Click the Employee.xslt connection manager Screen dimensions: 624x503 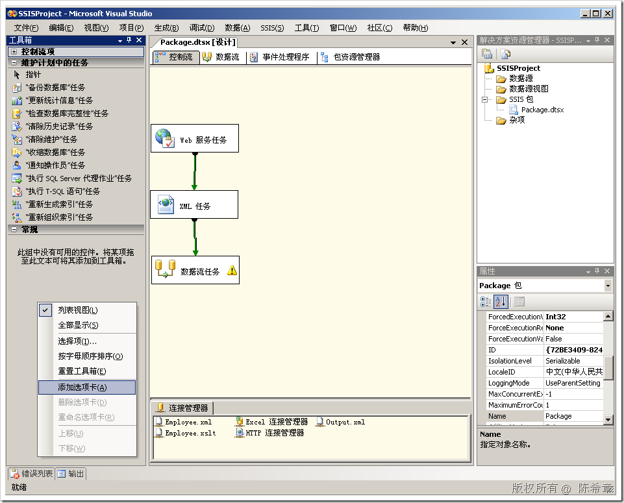pos(186,433)
